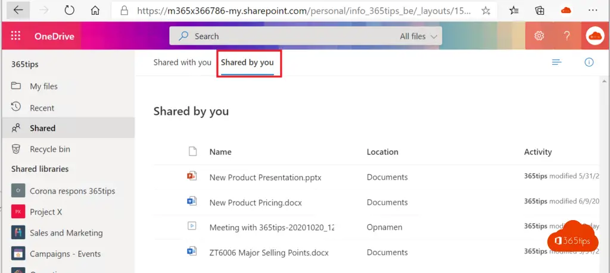This screenshot has height=273, width=610.
Task: Click the Recycle bin trash icon
Action: 16,149
